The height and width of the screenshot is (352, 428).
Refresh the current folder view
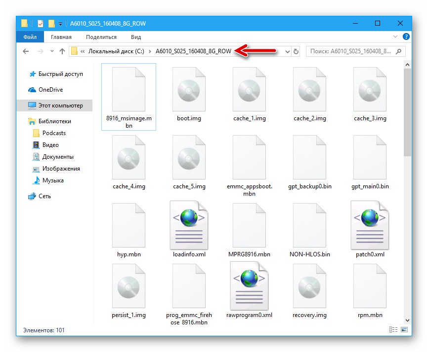(x=296, y=51)
